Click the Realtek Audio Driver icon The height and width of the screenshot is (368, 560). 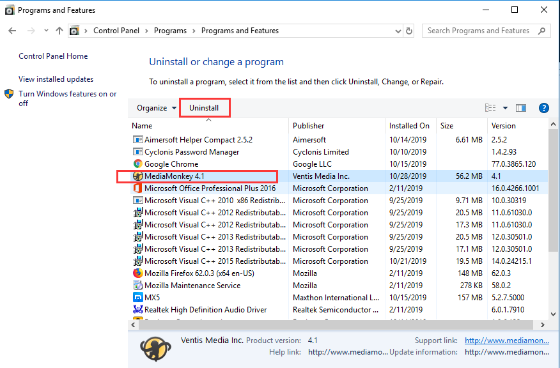coord(137,309)
